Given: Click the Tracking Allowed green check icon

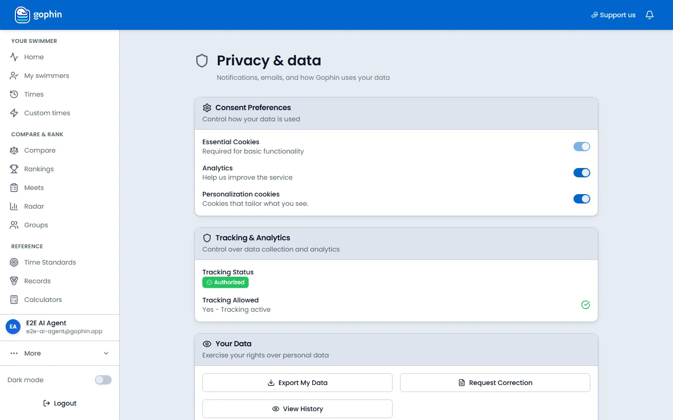Looking at the screenshot, I should tap(586, 305).
